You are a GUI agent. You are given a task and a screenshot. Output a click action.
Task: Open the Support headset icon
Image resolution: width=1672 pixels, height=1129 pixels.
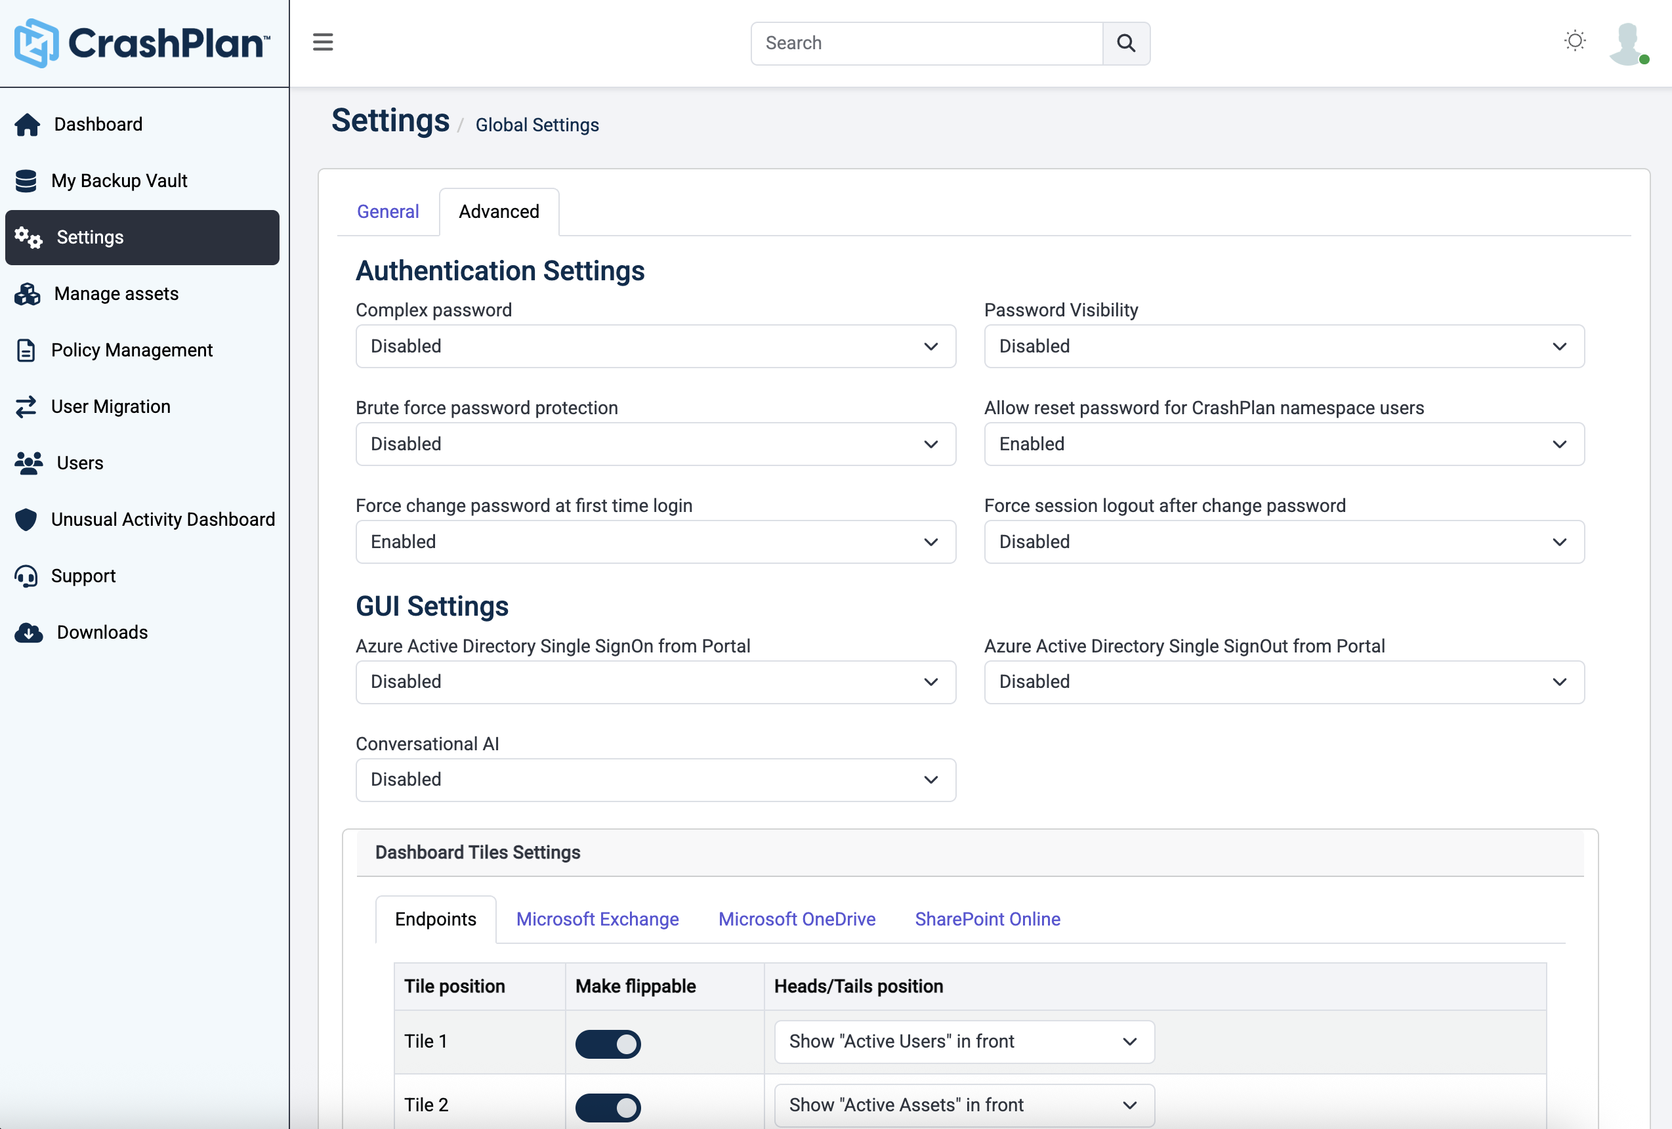[x=27, y=576]
